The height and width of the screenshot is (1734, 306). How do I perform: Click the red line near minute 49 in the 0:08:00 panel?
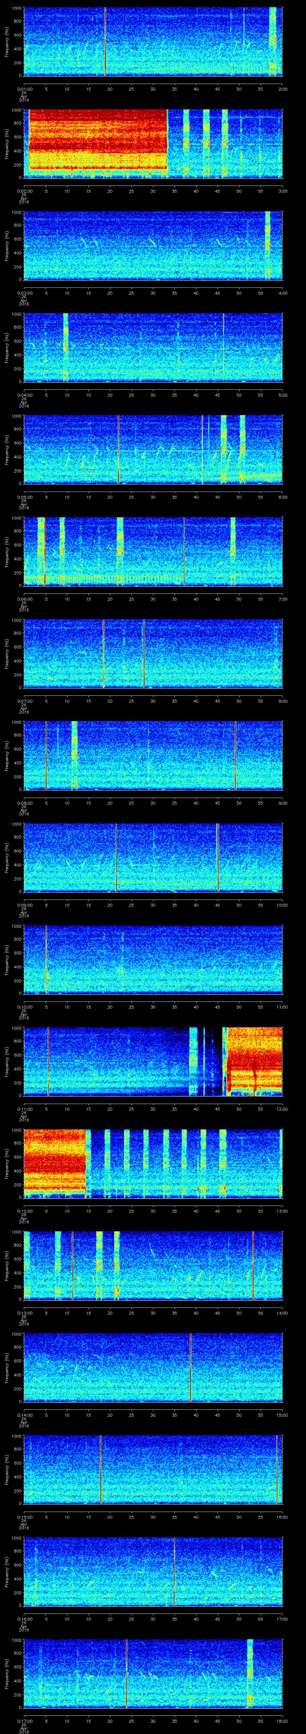[x=235, y=755]
